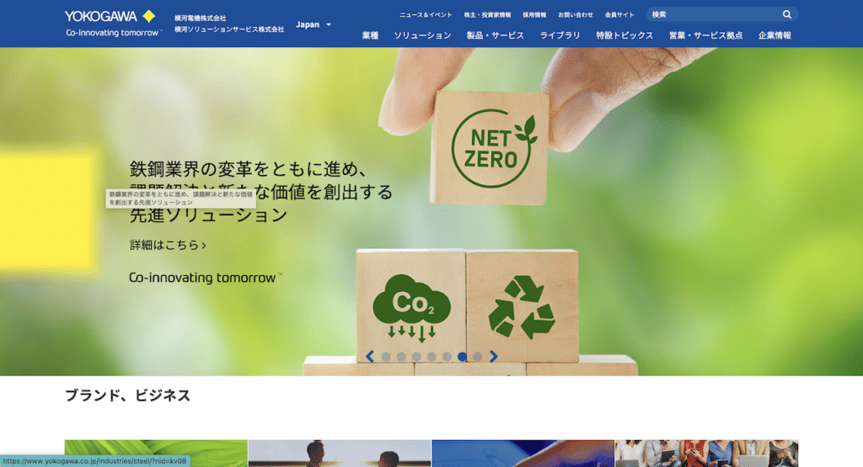Select the second carousel dot
863x467 pixels.
click(401, 357)
